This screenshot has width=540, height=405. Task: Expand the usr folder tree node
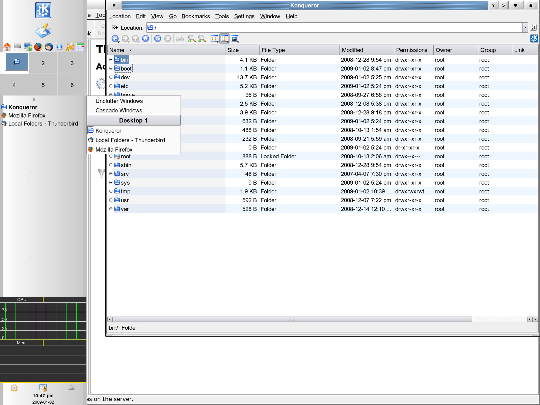coord(111,200)
